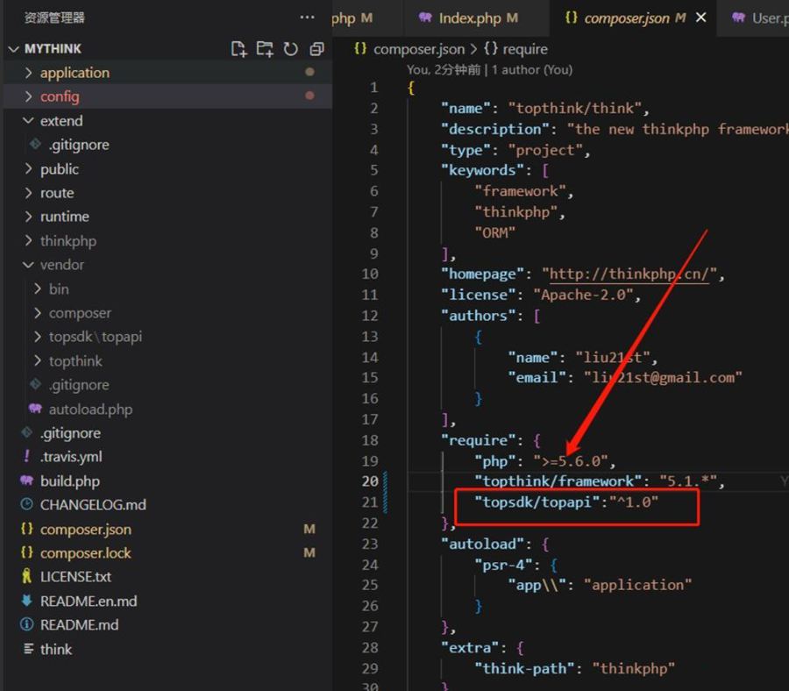Click the New File icon in explorer header
The image size is (789, 691).
point(238,49)
